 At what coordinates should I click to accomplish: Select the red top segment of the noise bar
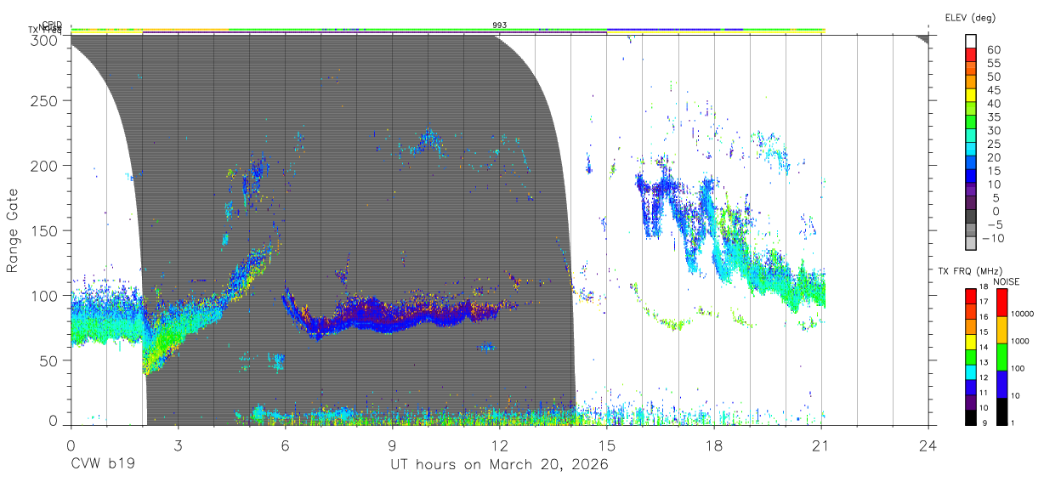[1001, 303]
